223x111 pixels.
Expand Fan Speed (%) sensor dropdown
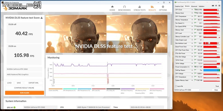pyautogui.click(x=192, y=23)
